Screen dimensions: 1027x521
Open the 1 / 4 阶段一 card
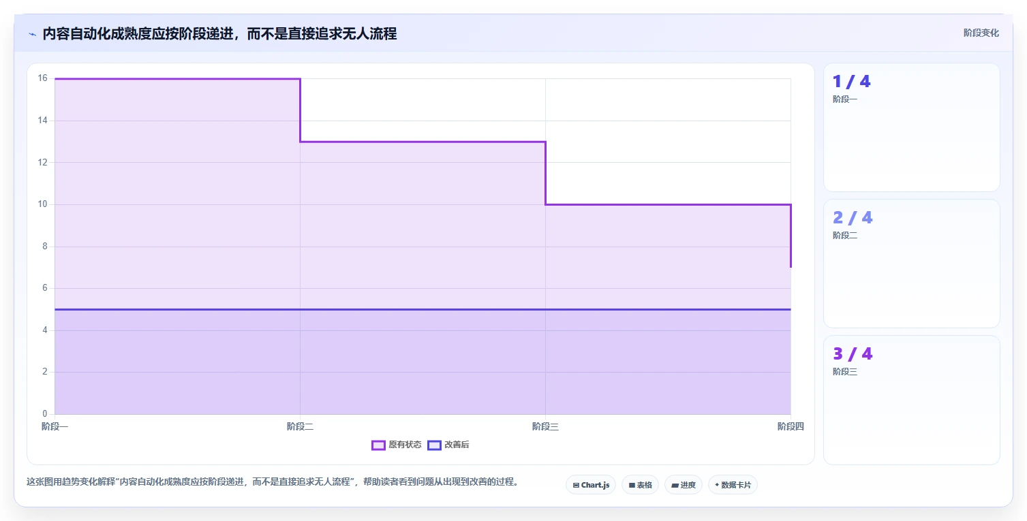click(x=912, y=127)
